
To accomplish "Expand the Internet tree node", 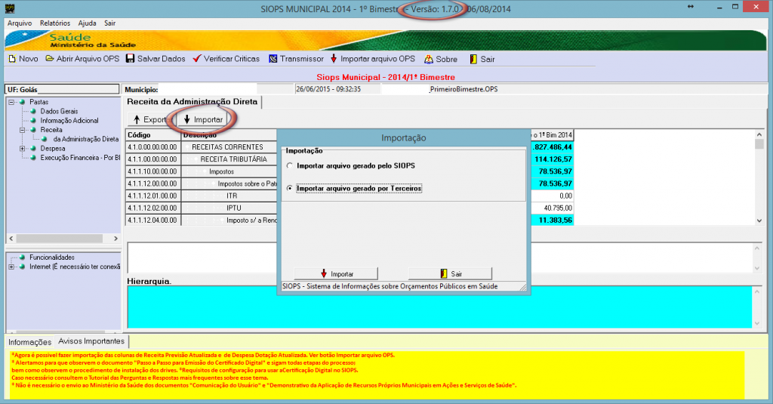I will (x=11, y=267).
